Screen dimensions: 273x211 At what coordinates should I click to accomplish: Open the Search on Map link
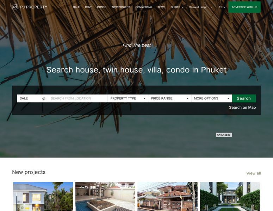(242, 107)
